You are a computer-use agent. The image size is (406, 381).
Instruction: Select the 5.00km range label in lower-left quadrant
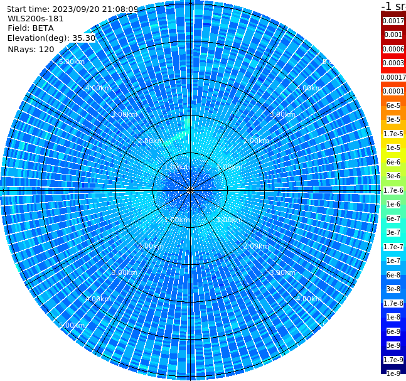coord(72,325)
